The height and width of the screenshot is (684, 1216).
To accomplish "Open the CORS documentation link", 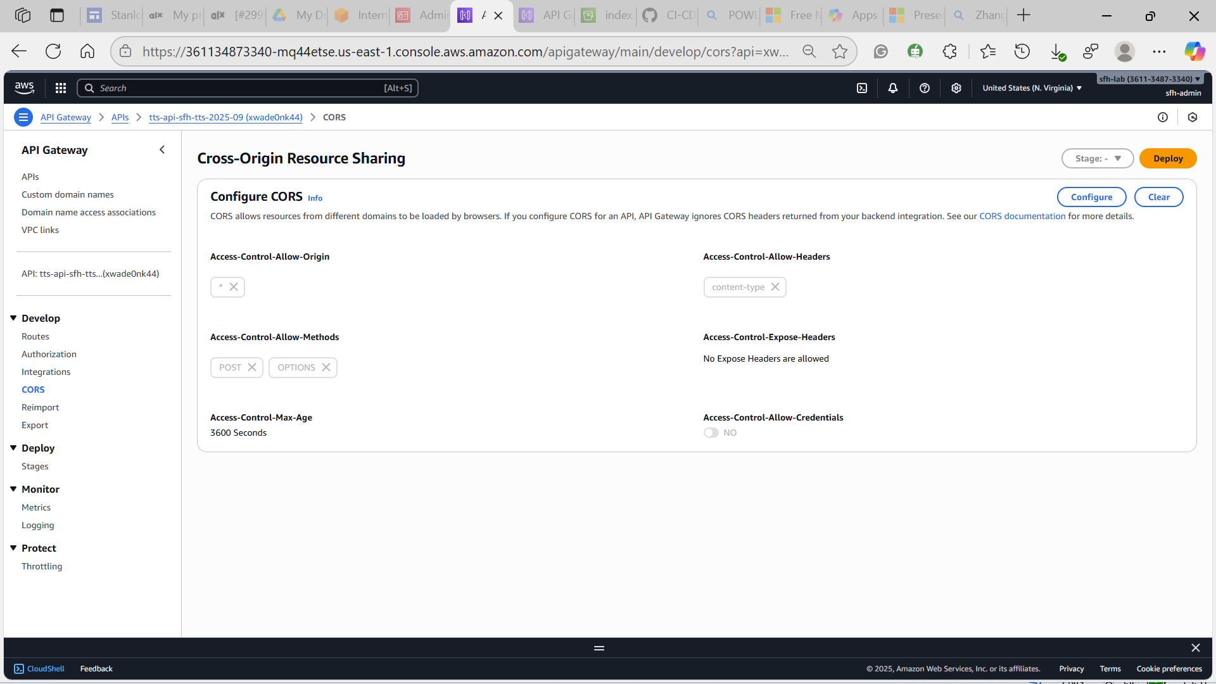I will (x=1022, y=216).
